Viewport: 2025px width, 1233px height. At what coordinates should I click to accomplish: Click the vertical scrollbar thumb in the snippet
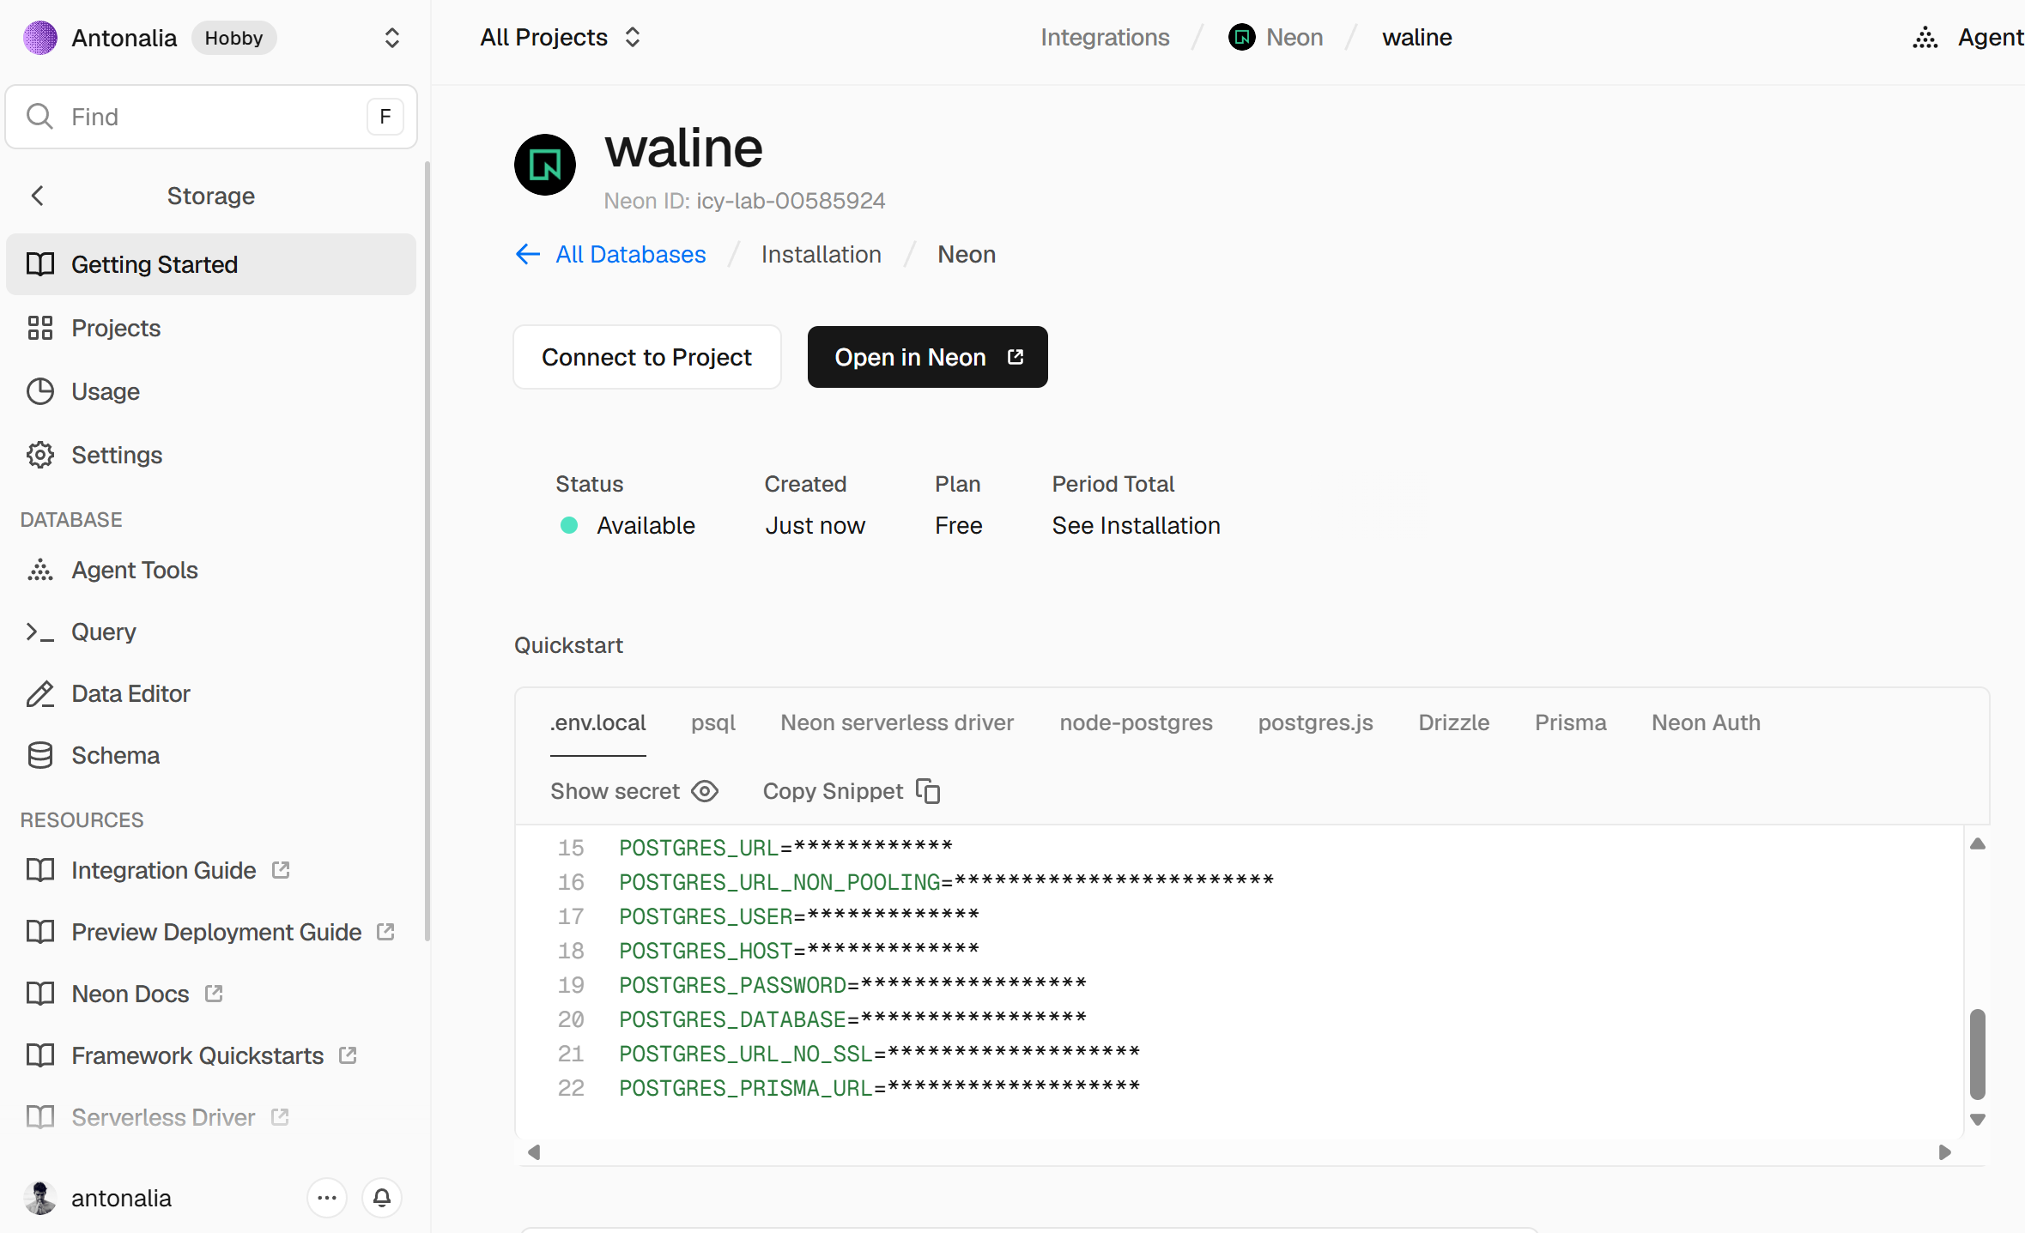pos(1978,1055)
